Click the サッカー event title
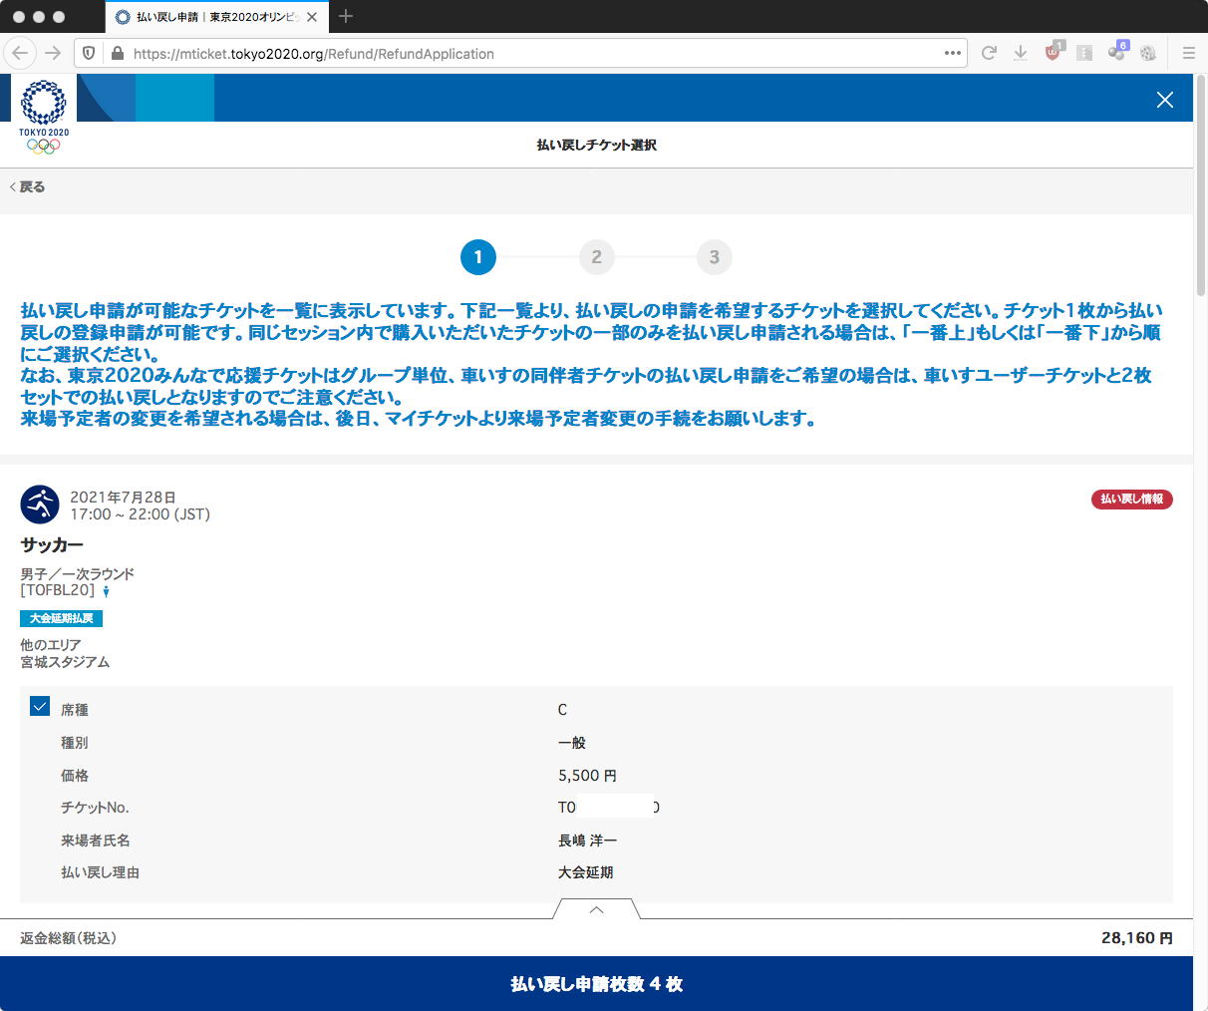1208x1011 pixels. 52,545
